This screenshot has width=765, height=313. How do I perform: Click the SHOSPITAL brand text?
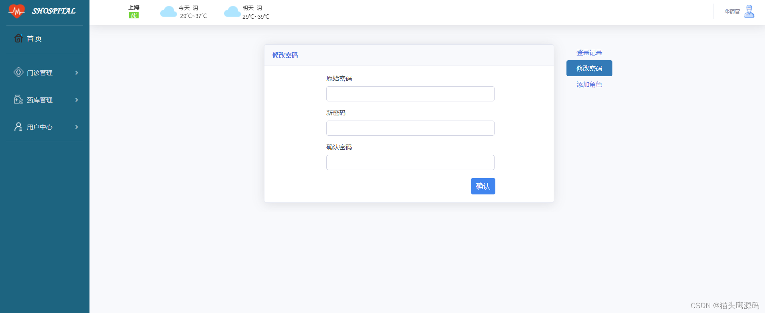pyautogui.click(x=54, y=11)
